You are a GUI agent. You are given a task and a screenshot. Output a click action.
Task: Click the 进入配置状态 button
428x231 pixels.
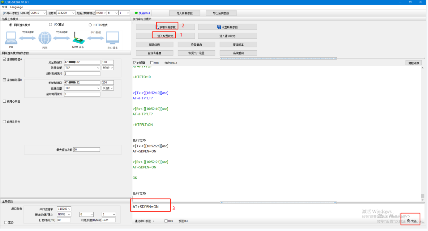pyautogui.click(x=165, y=36)
